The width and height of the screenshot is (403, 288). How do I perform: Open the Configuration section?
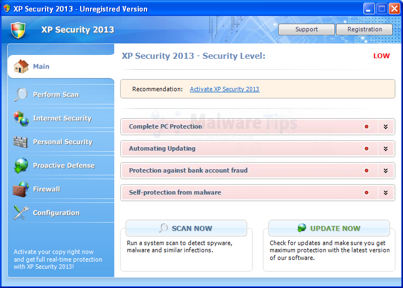pos(61,213)
